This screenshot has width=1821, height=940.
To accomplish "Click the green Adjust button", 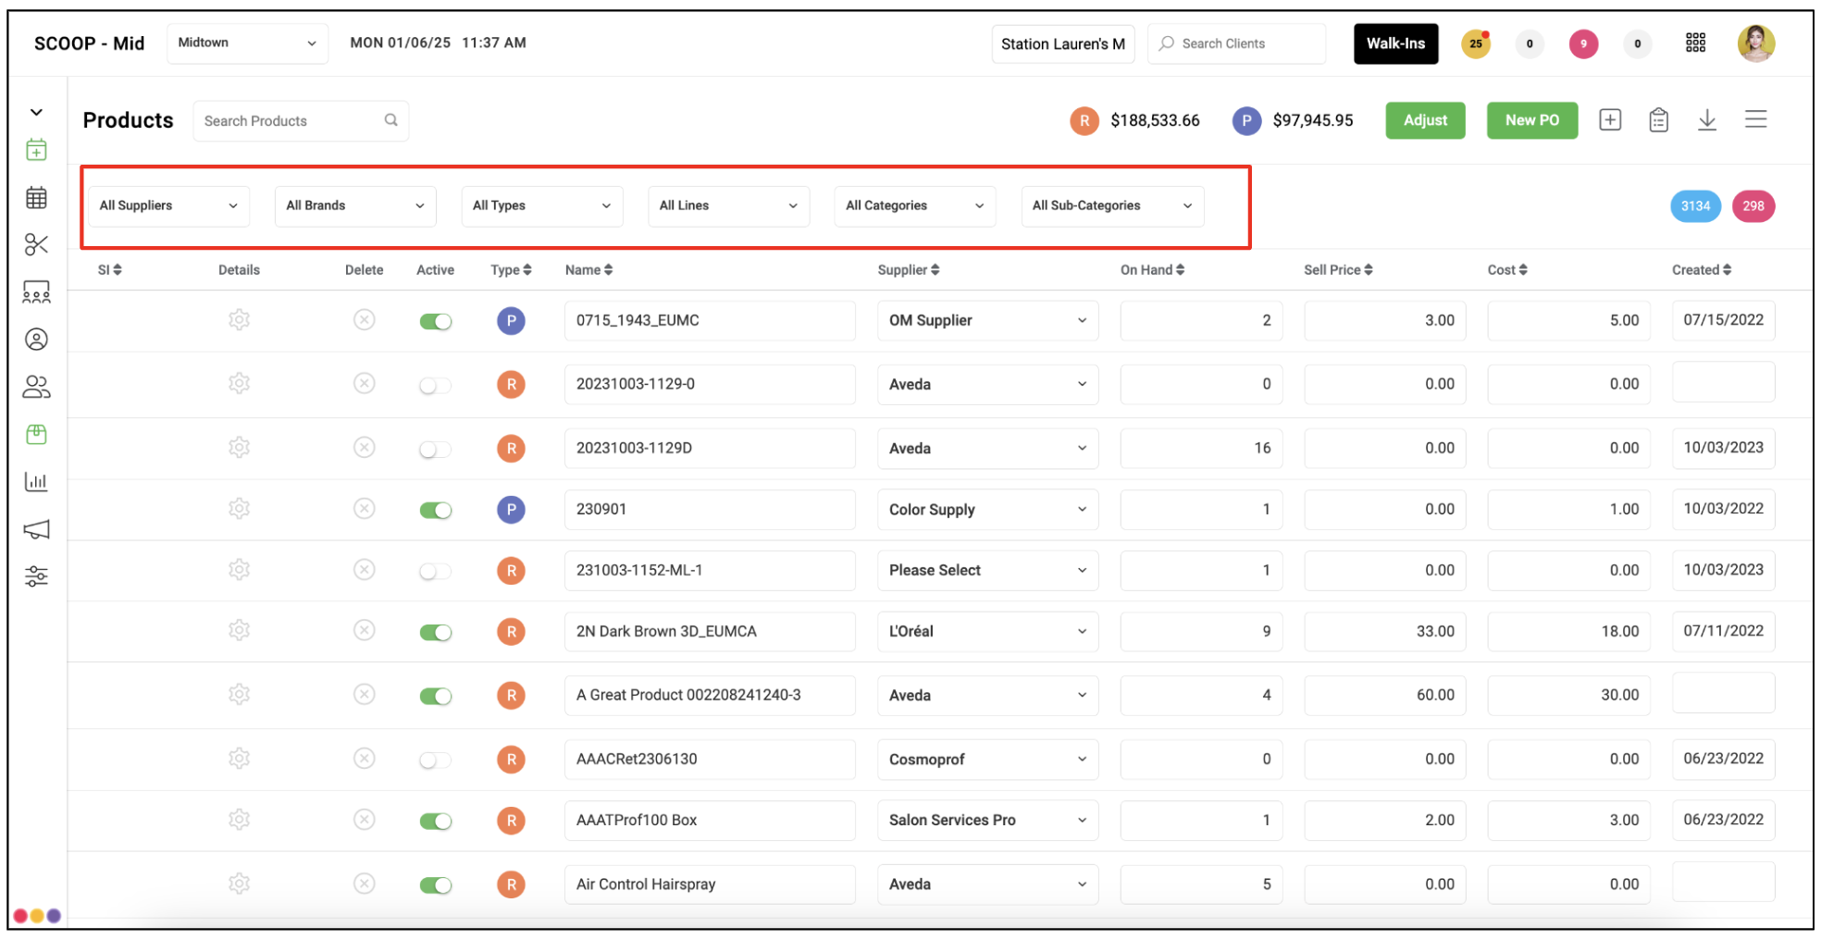I will click(x=1425, y=120).
